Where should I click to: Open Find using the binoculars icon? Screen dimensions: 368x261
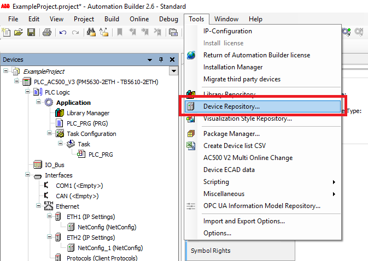tap(91, 32)
